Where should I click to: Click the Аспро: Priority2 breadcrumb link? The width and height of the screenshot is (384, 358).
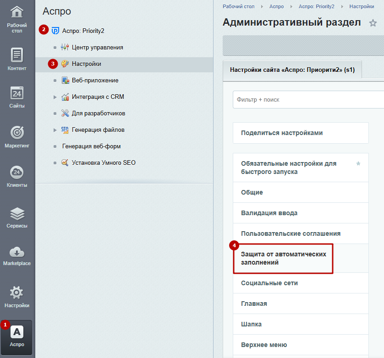(x=316, y=6)
